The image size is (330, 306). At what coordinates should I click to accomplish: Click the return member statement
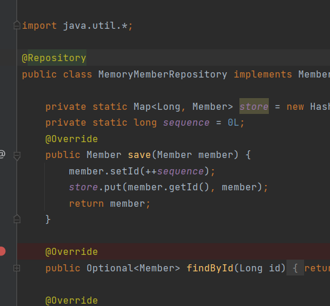tap(109, 203)
